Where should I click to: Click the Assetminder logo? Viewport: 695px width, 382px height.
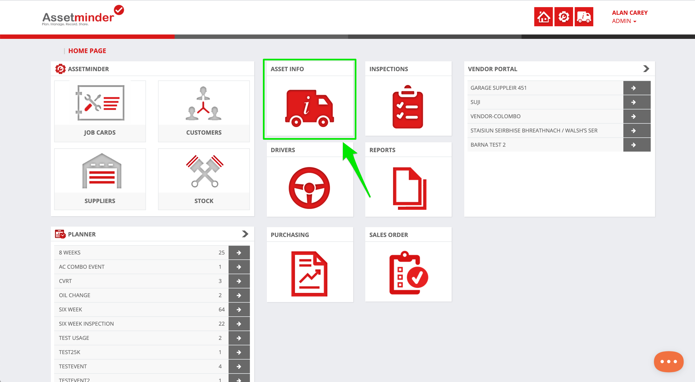pos(83,16)
